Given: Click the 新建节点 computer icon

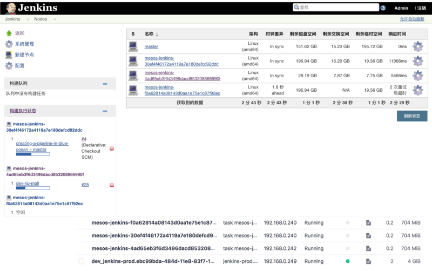Looking at the screenshot, I should coord(9,55).
